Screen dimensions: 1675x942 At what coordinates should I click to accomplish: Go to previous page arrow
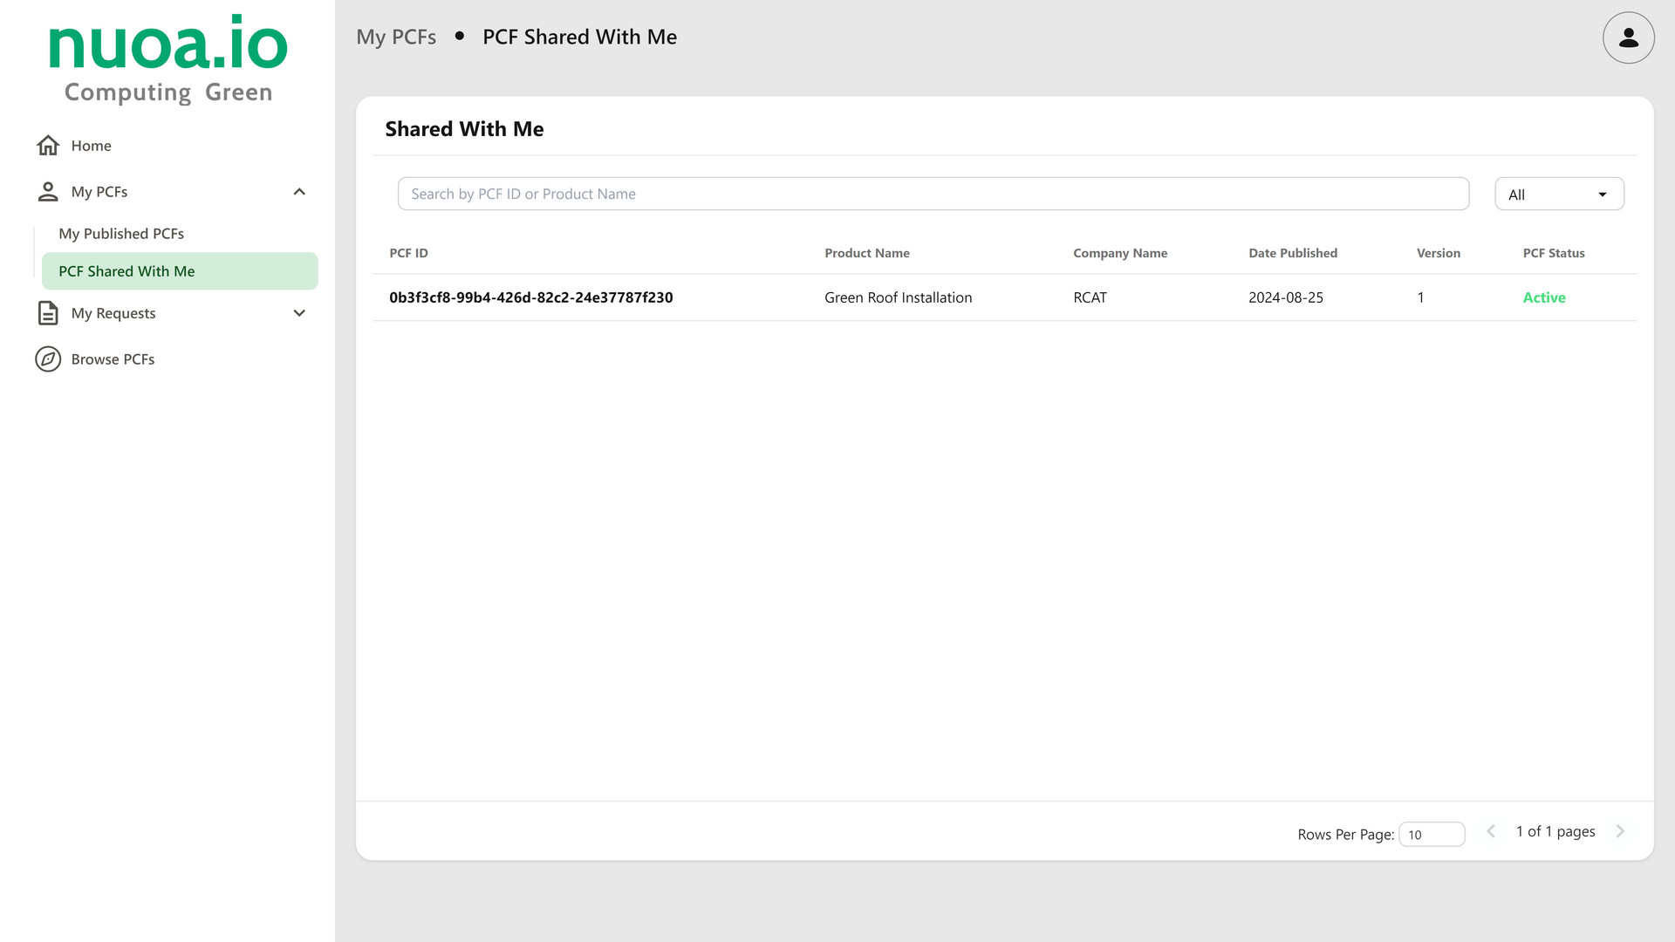click(x=1491, y=831)
